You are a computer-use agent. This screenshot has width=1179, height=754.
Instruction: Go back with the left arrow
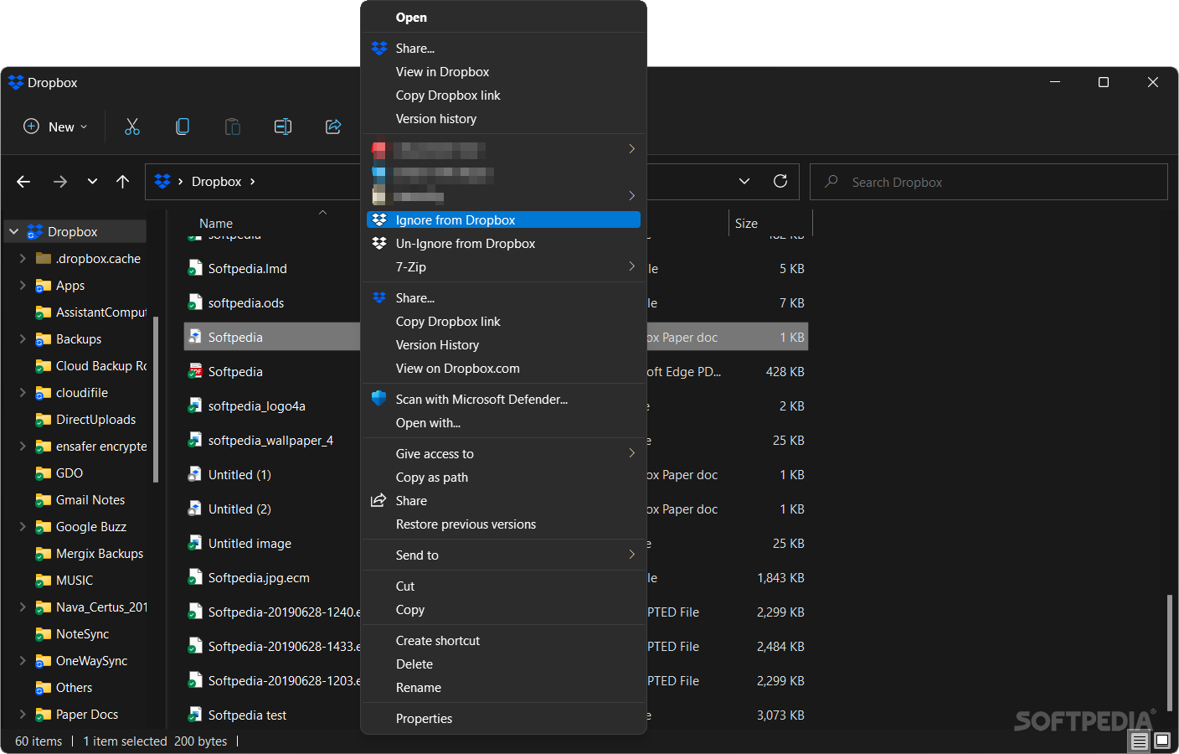(23, 182)
